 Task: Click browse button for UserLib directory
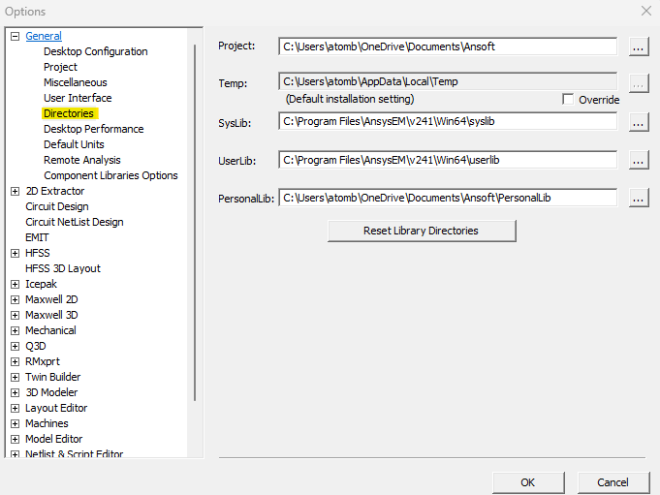[638, 160]
